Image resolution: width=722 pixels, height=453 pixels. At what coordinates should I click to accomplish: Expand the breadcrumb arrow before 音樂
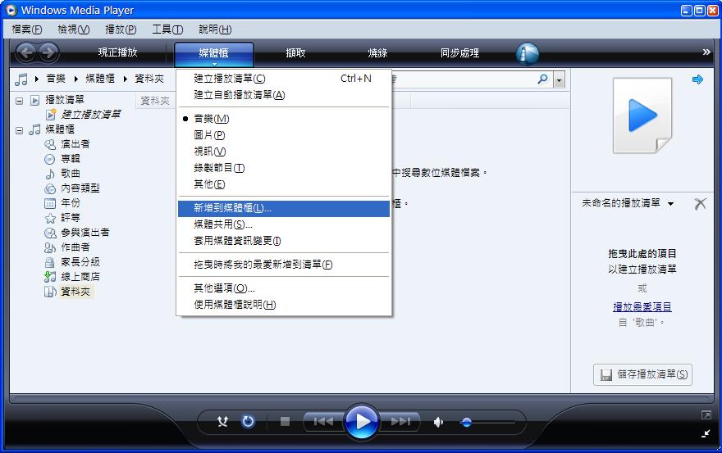(x=37, y=79)
